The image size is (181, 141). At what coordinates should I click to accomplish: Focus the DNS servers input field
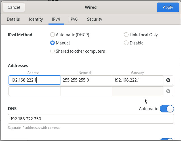(91, 119)
